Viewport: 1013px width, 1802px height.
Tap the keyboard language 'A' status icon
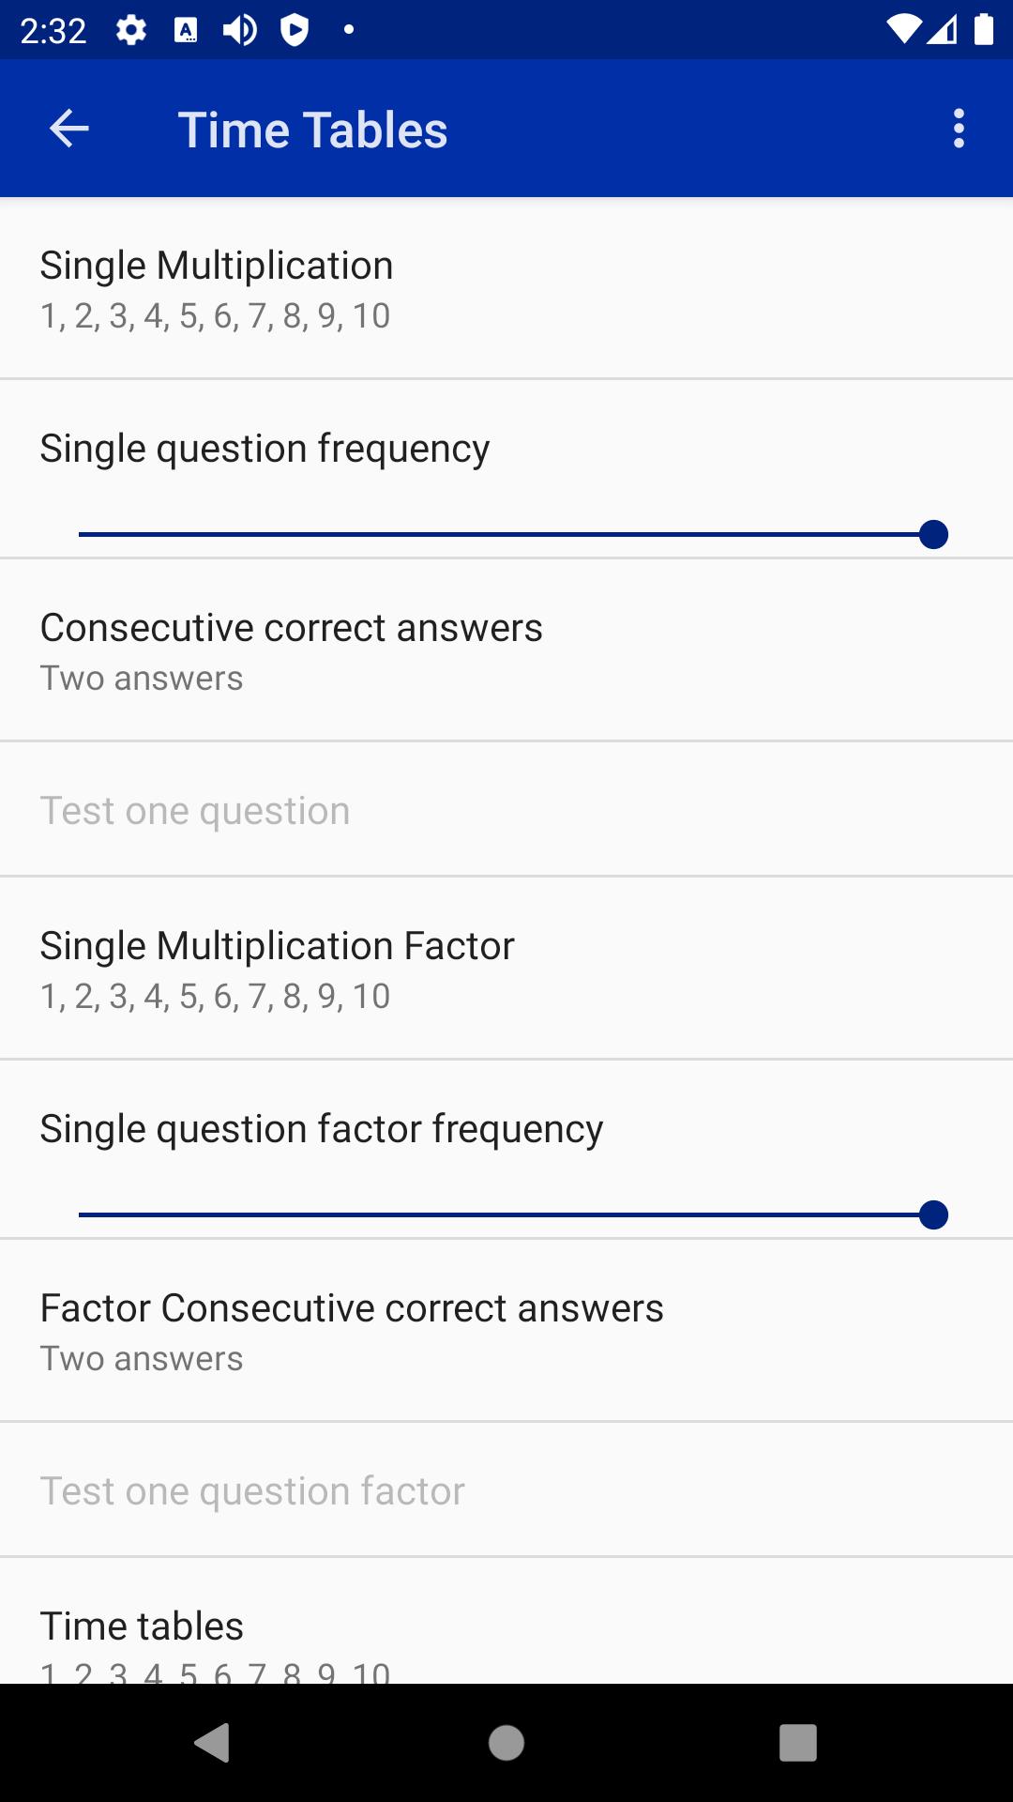click(x=186, y=30)
